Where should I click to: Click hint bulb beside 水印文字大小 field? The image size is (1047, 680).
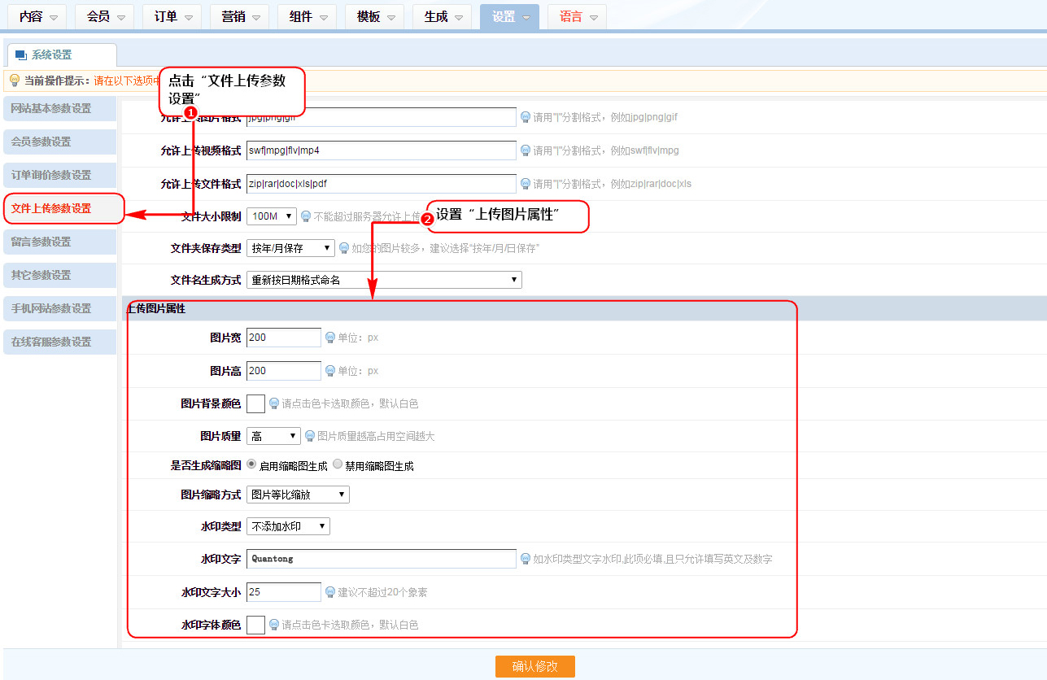(330, 592)
